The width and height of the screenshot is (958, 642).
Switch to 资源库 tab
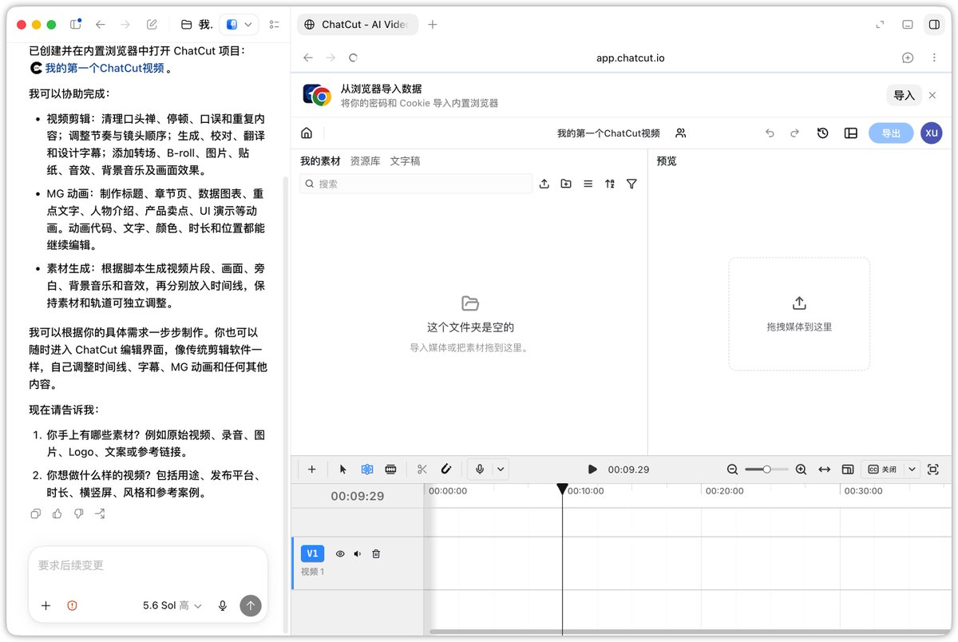click(365, 161)
